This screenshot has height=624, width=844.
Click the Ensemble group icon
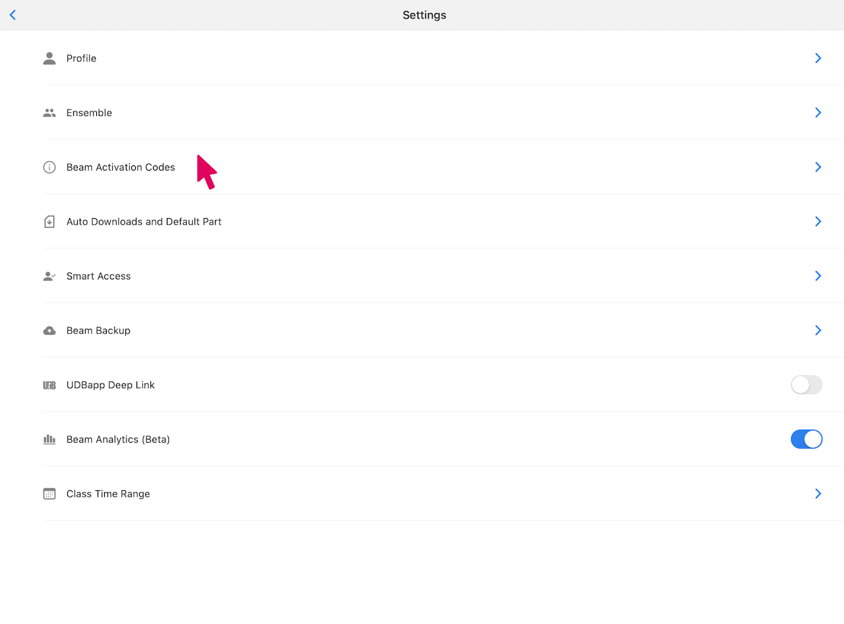(49, 113)
